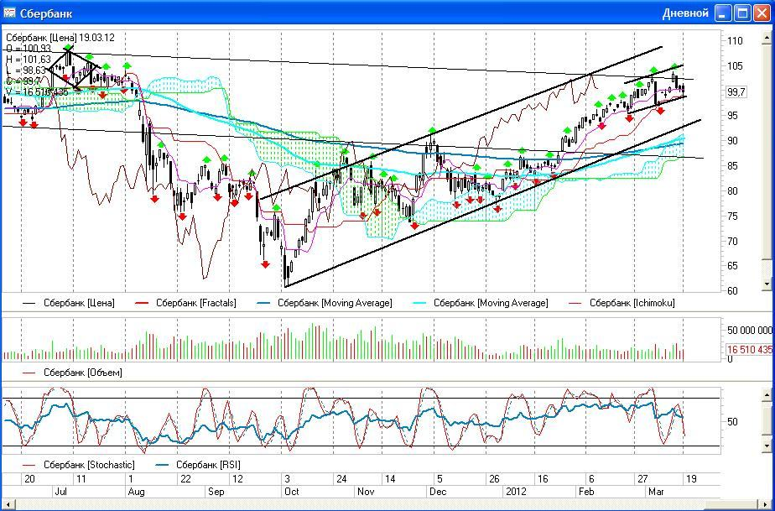Click the day 24 label on timeline
The image size is (775, 511).
tap(341, 479)
